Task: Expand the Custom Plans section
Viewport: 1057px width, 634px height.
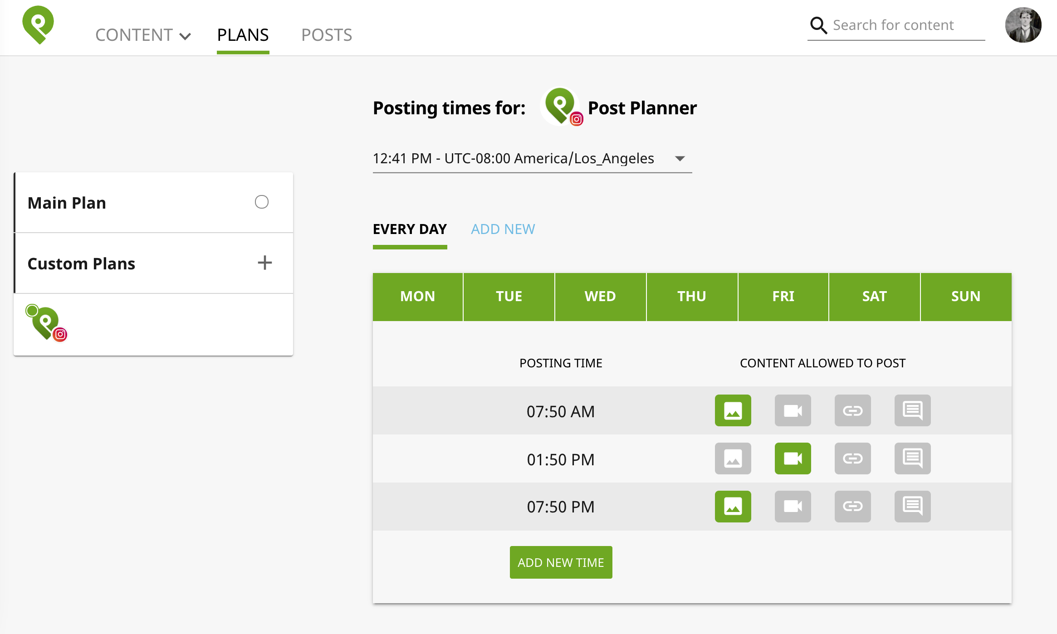Action: point(264,263)
